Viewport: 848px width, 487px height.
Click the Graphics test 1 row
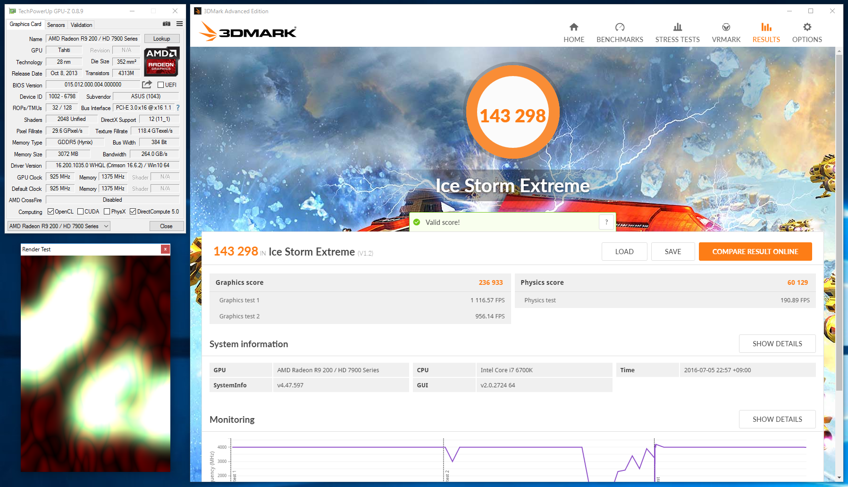pyautogui.click(x=360, y=300)
